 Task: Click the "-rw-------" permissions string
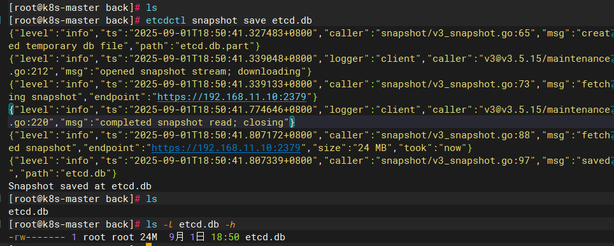(x=37, y=237)
